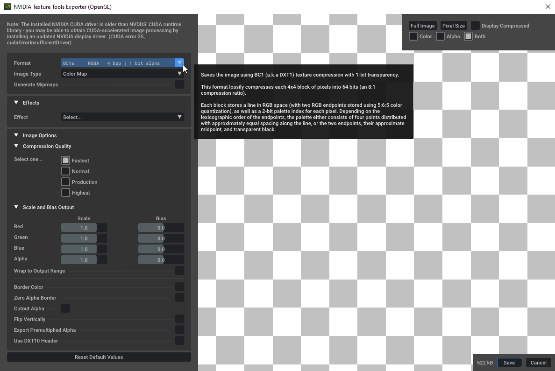Collapse Scale and Bias Output section
555x371 pixels.
point(16,207)
